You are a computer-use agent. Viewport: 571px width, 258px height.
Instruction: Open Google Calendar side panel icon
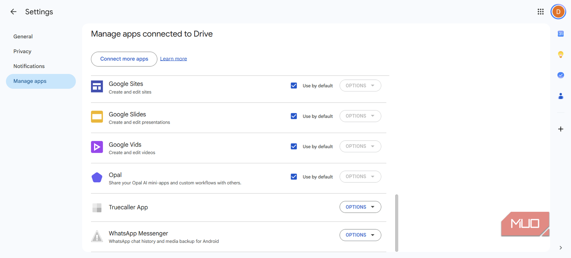(561, 34)
